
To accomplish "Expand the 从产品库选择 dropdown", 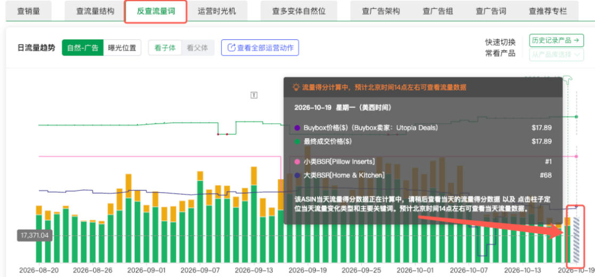I will pos(556,55).
